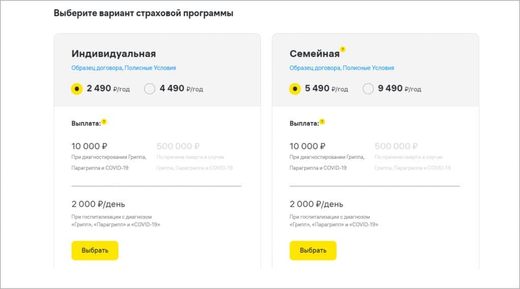Choose the 4 490 ₽/год radio option
The image size is (520, 289).
tap(150, 89)
